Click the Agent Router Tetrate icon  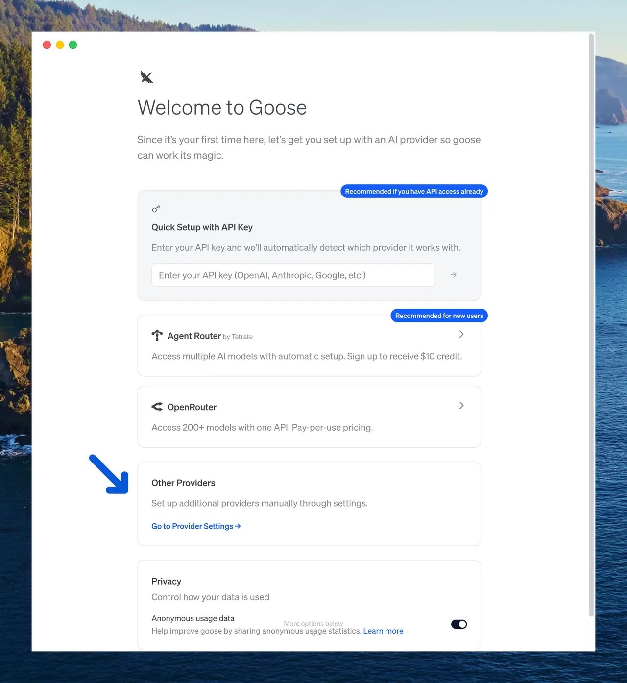click(x=157, y=335)
